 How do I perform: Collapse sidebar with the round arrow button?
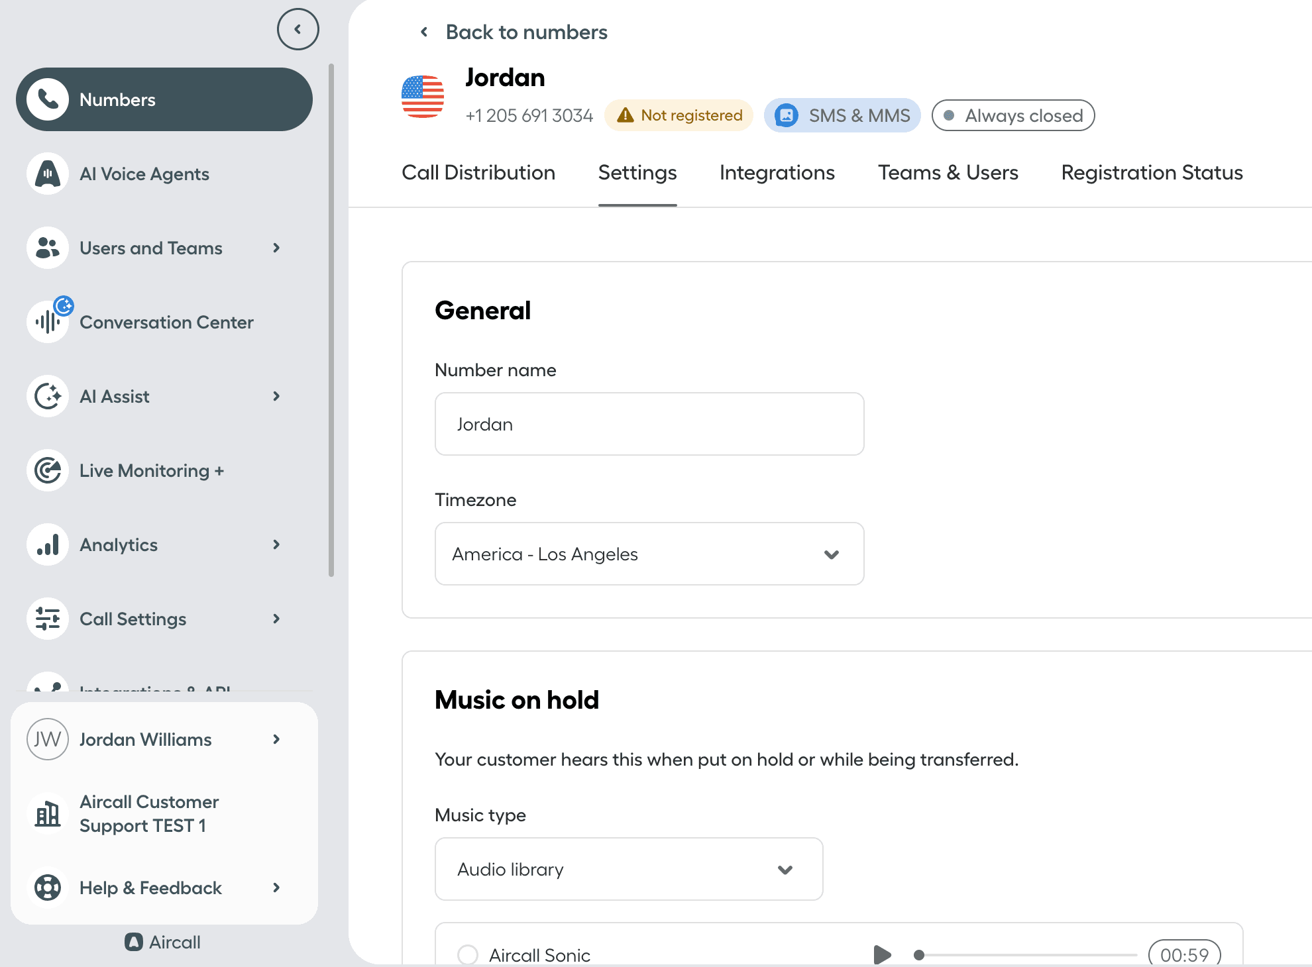pyautogui.click(x=298, y=29)
